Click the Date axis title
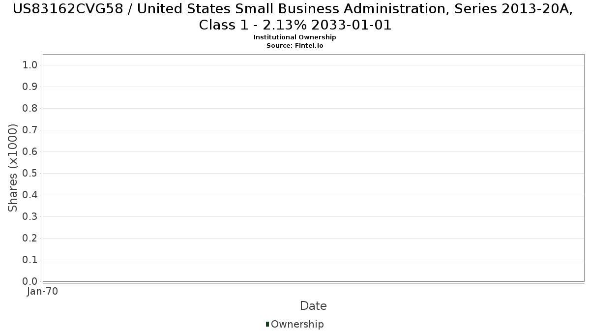The image size is (590, 332). (x=313, y=306)
